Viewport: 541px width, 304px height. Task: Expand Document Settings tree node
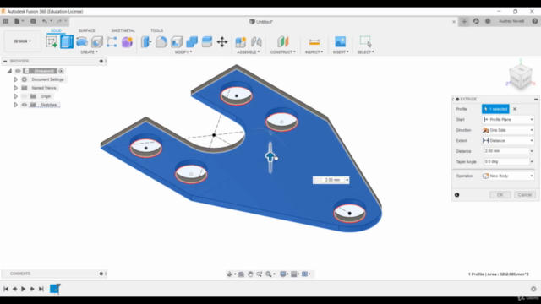coord(15,79)
